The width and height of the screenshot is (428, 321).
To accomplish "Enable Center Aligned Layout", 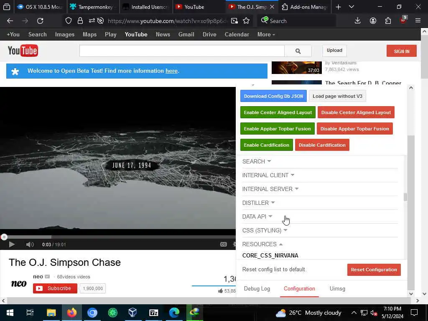I will 278,112.
